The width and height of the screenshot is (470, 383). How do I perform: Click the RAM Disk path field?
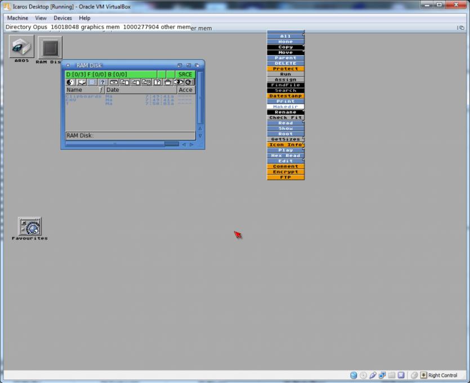pyautogui.click(x=129, y=136)
